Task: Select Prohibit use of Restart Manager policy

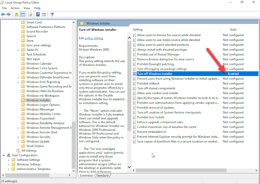Action: tap(158, 54)
